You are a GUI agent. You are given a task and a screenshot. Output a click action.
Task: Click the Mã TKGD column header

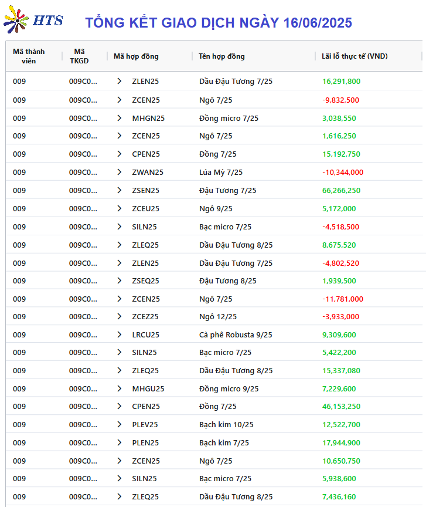pyautogui.click(x=79, y=56)
